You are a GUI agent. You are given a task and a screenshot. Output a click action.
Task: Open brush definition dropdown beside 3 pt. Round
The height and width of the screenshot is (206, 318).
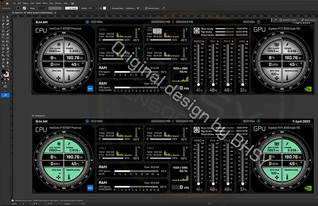(x=79, y=8)
